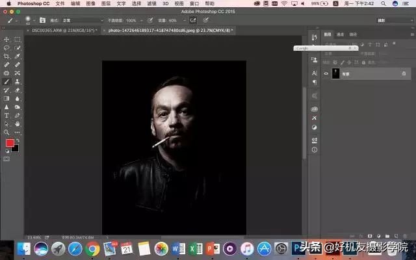
Task: Select the Blur (droplet) tool
Action: [x=18, y=98]
